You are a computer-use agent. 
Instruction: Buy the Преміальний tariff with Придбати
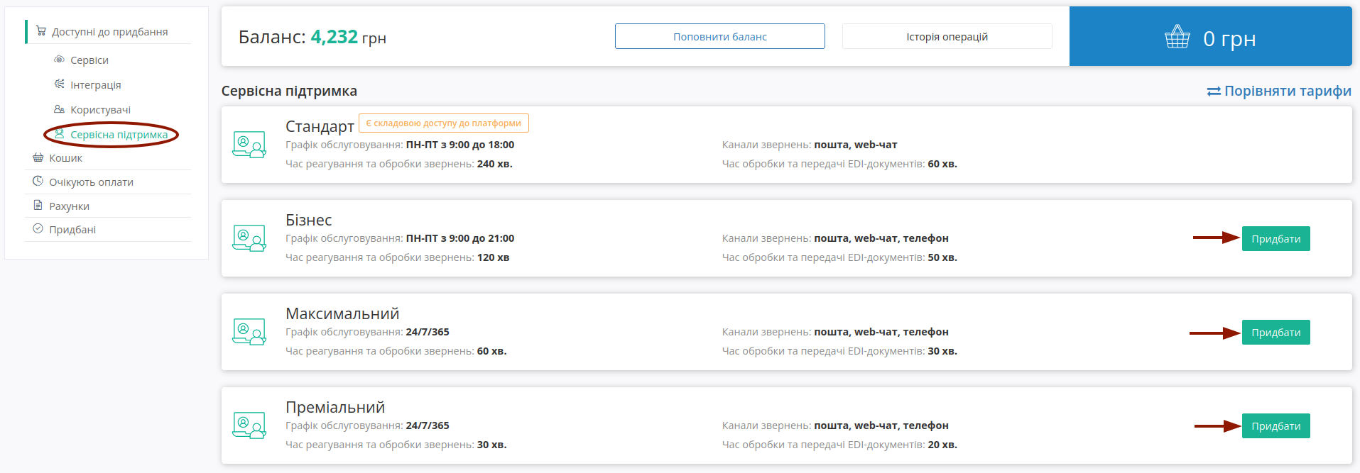(x=1276, y=426)
